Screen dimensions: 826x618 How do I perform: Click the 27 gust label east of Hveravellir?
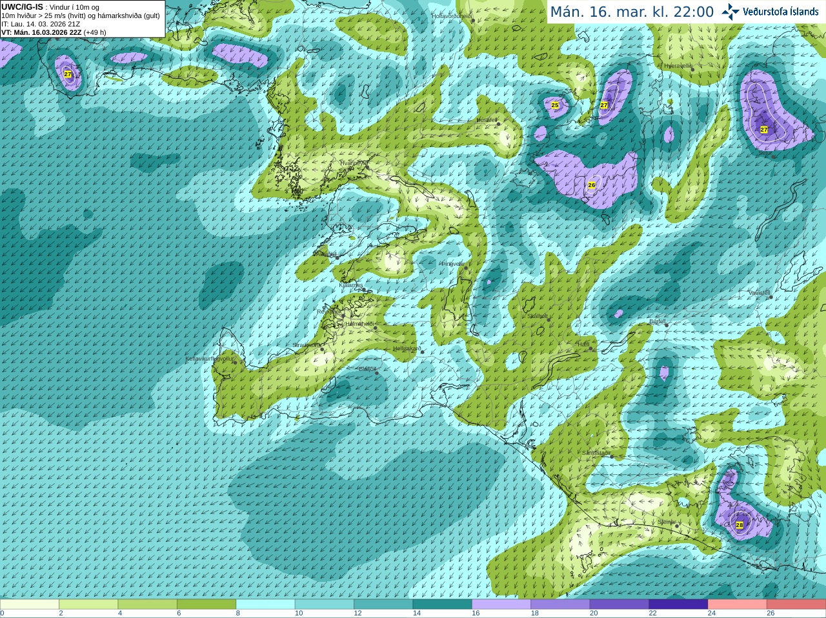click(764, 130)
